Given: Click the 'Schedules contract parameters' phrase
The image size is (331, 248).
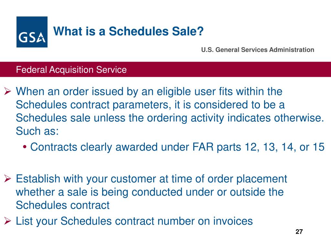Looking at the screenshot, I should click(x=93, y=105).
